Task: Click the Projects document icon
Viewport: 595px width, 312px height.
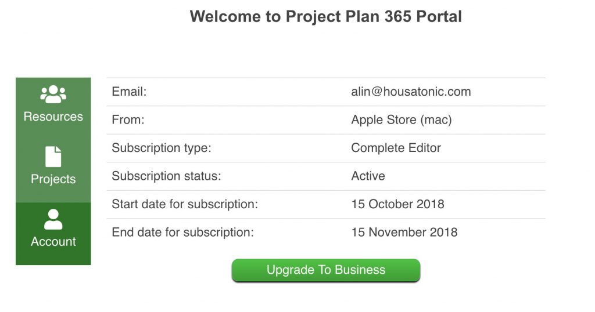Action: tap(53, 157)
